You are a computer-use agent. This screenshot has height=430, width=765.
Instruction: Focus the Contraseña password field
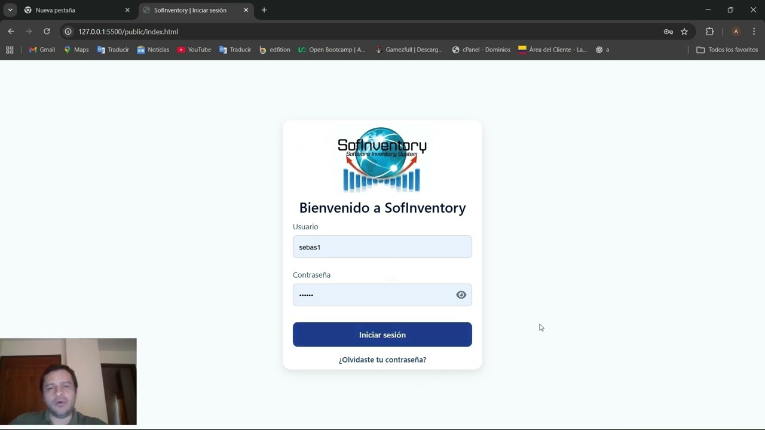(382, 294)
